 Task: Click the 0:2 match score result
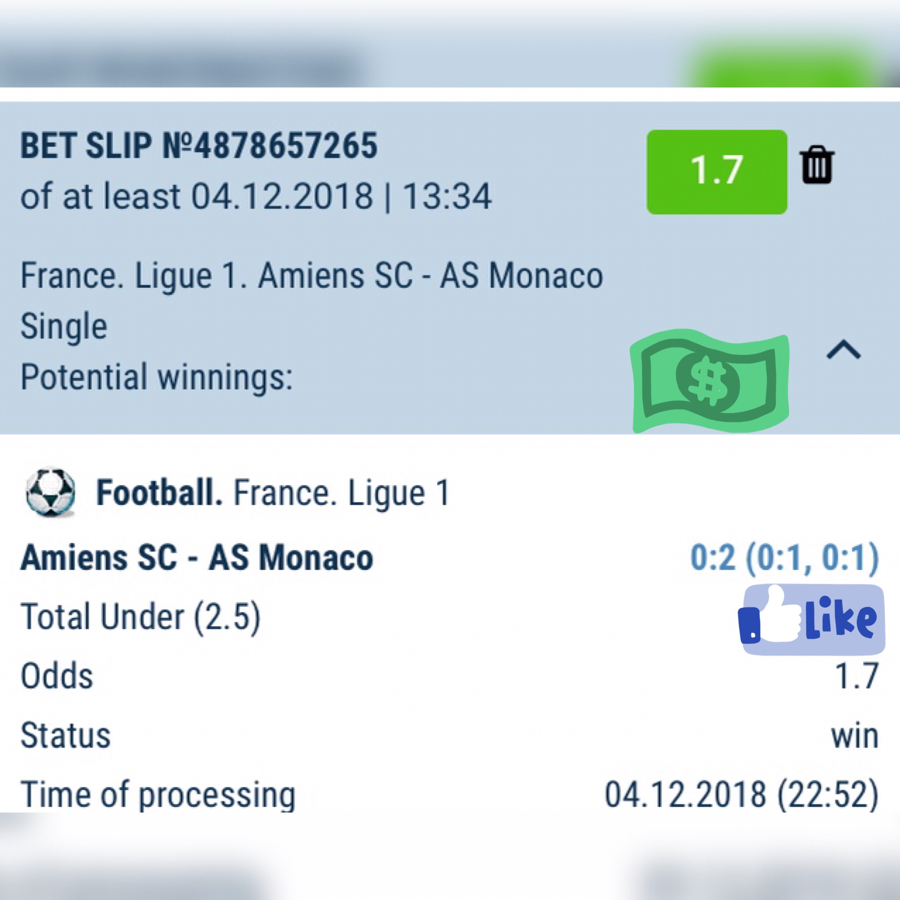tap(784, 557)
